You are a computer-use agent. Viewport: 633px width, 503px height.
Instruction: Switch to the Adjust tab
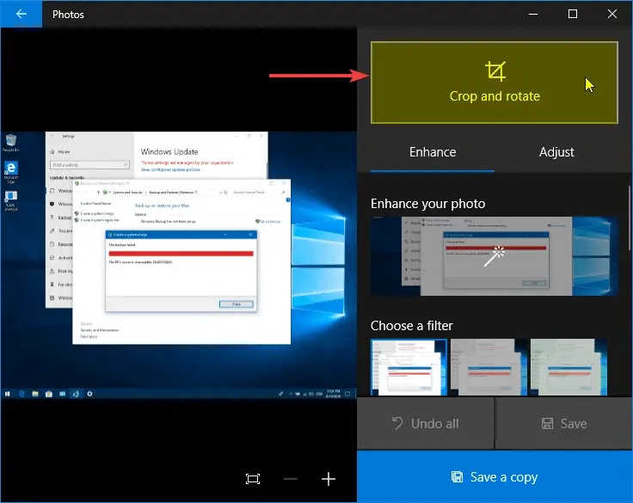coord(556,152)
